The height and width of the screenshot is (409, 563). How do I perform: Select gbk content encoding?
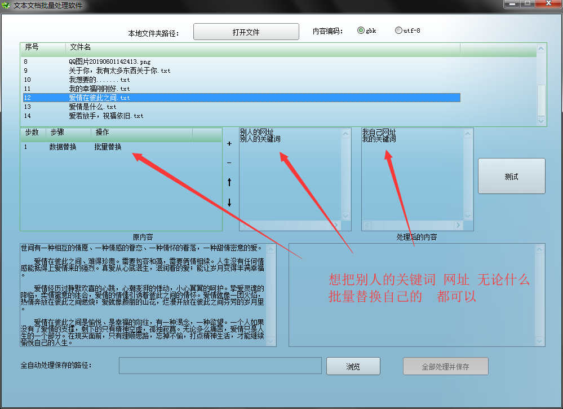click(361, 31)
